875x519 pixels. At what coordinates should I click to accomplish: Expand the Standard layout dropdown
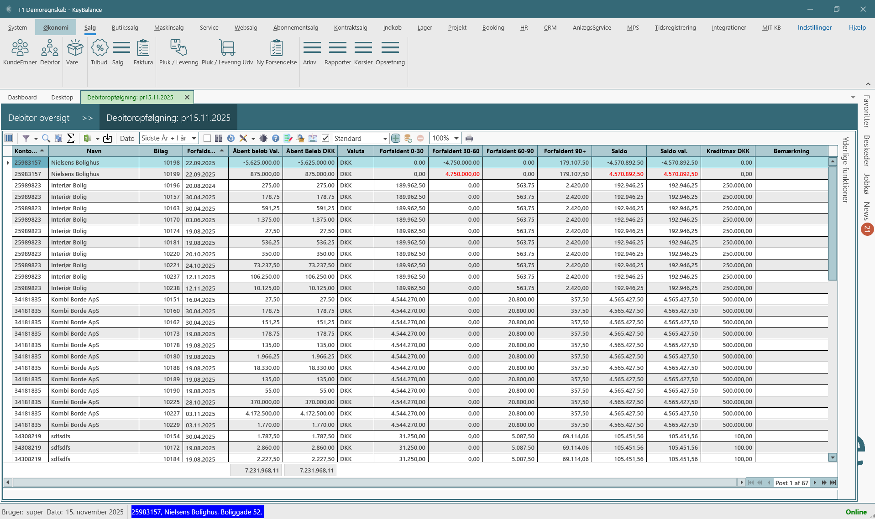click(x=385, y=138)
